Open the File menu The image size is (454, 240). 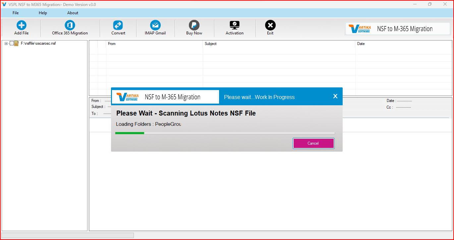16,13
